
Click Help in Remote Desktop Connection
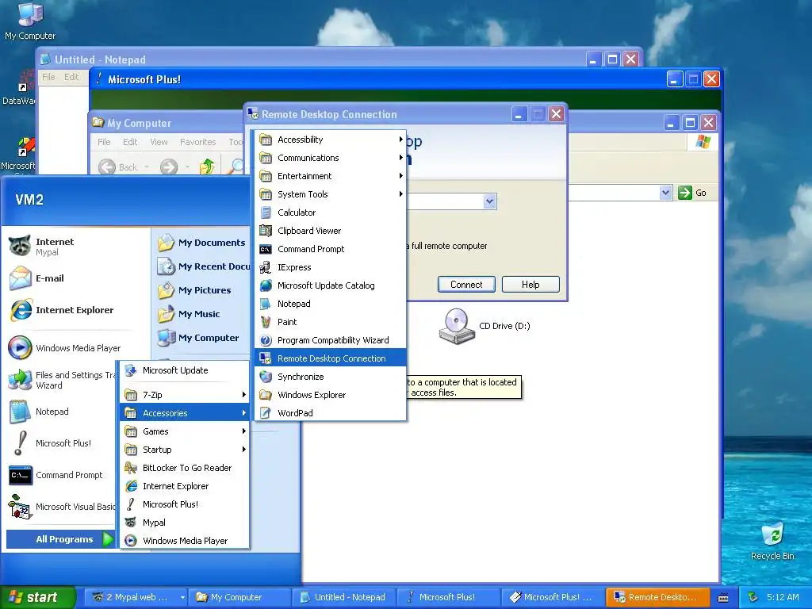click(x=530, y=285)
